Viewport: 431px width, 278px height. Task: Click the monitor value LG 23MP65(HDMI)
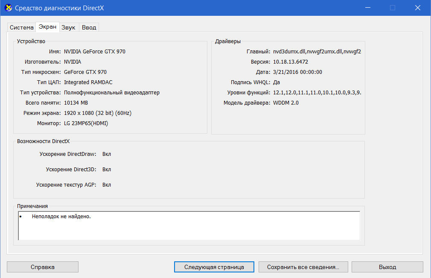tap(86, 123)
